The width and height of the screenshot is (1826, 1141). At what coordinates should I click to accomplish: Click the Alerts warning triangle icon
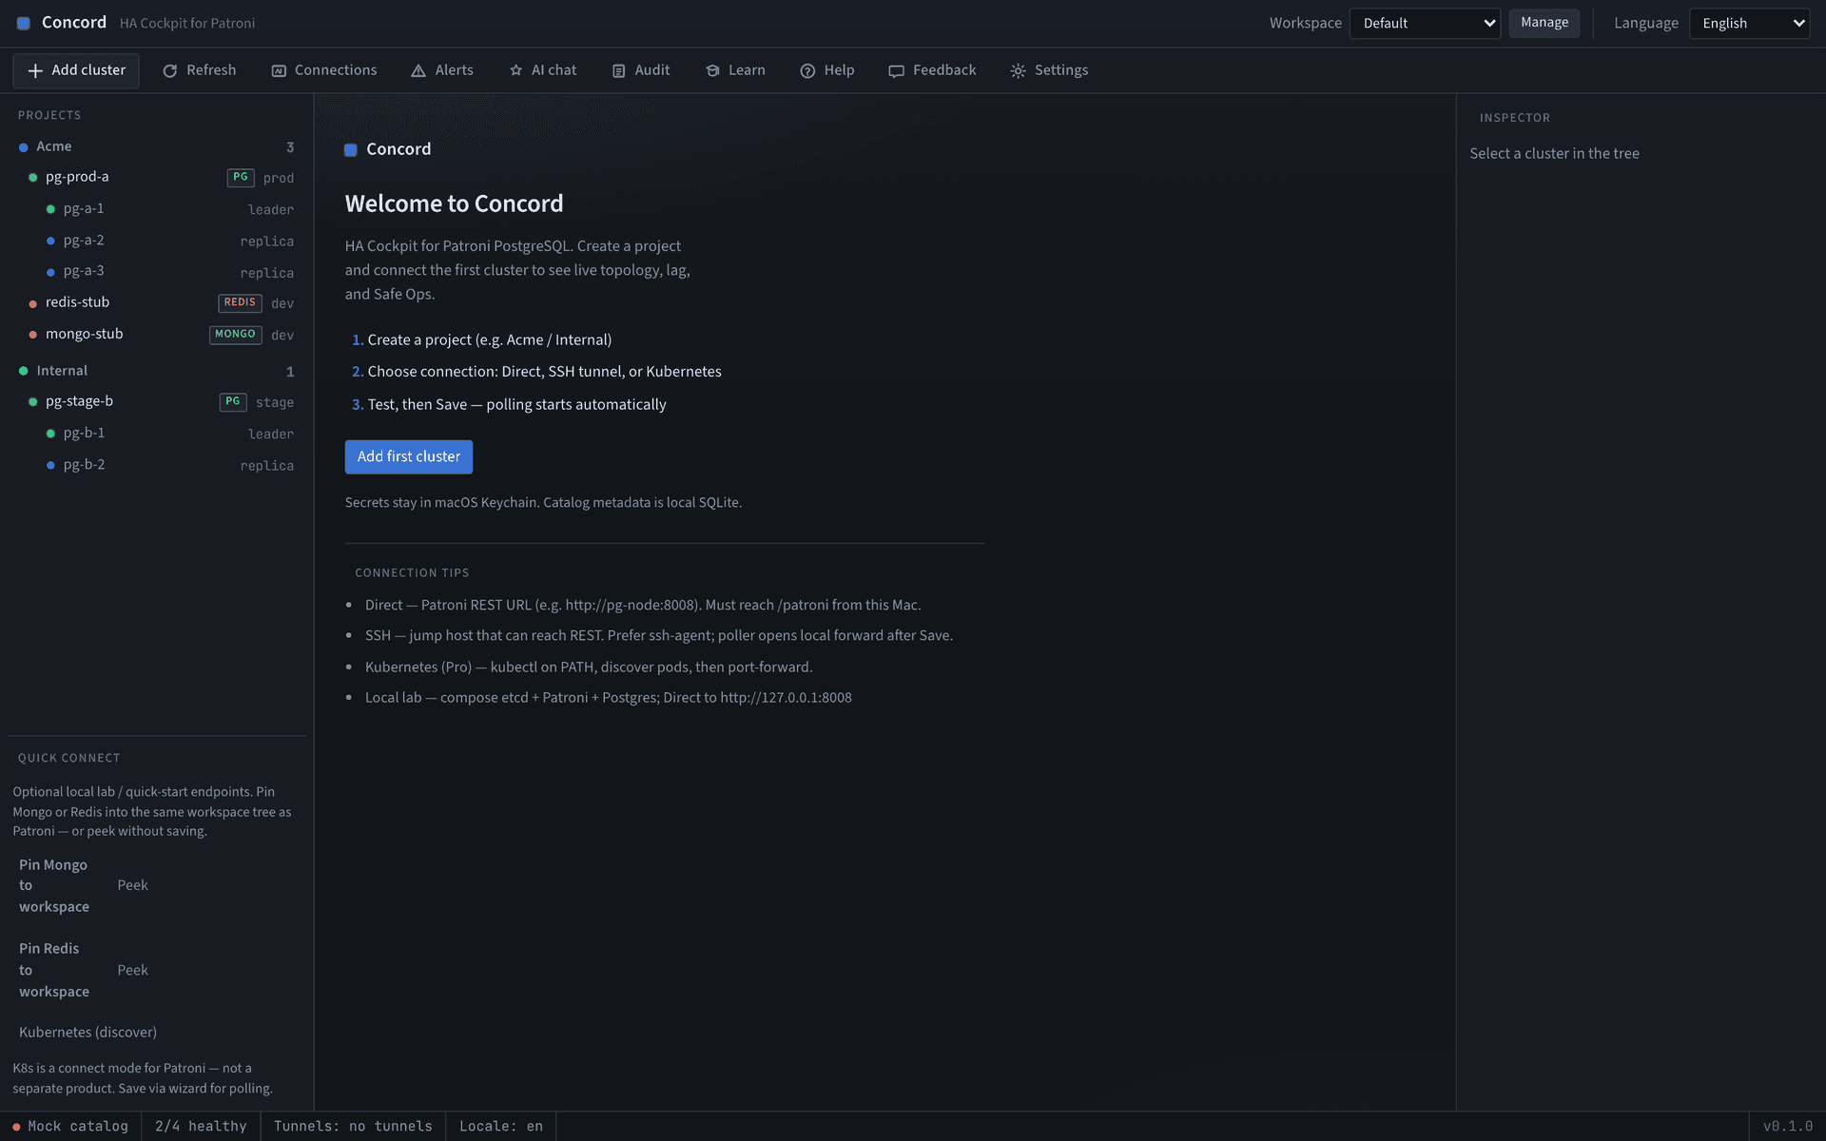coord(418,71)
